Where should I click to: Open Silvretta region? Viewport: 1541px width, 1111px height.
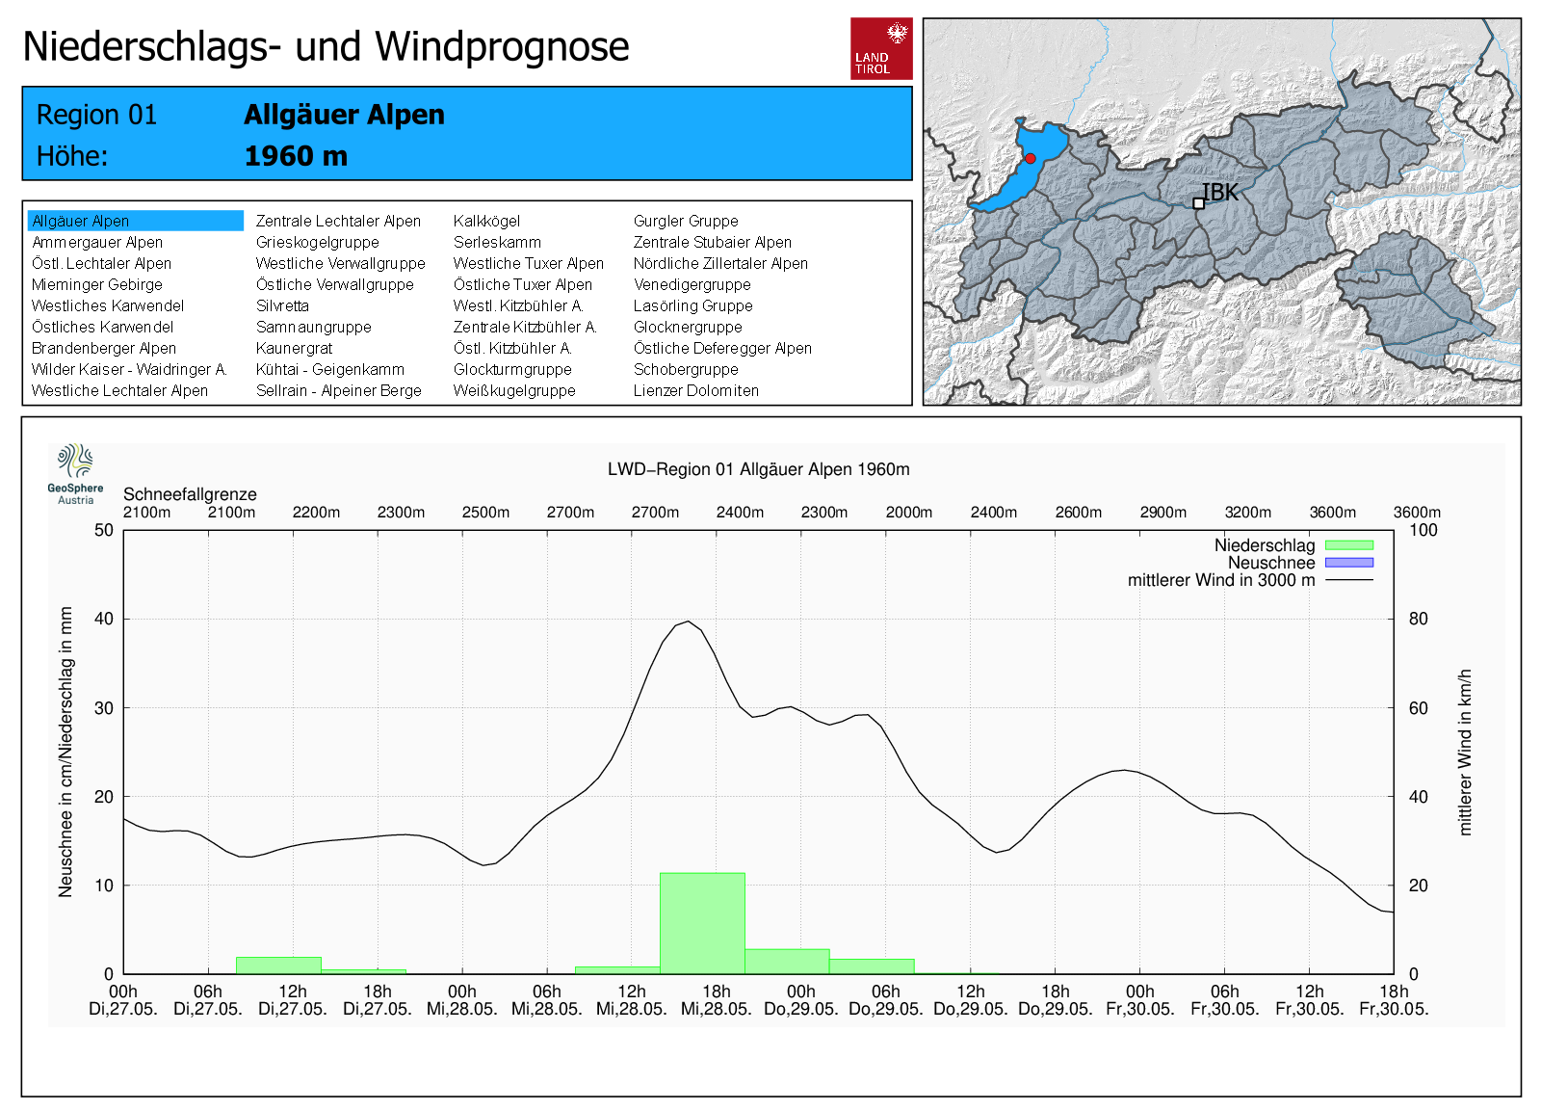pos(282,305)
